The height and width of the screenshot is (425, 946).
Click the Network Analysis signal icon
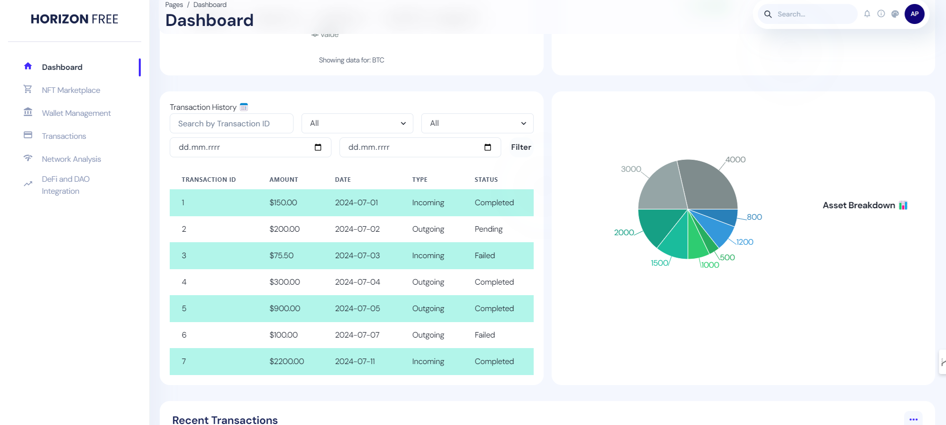click(28, 158)
